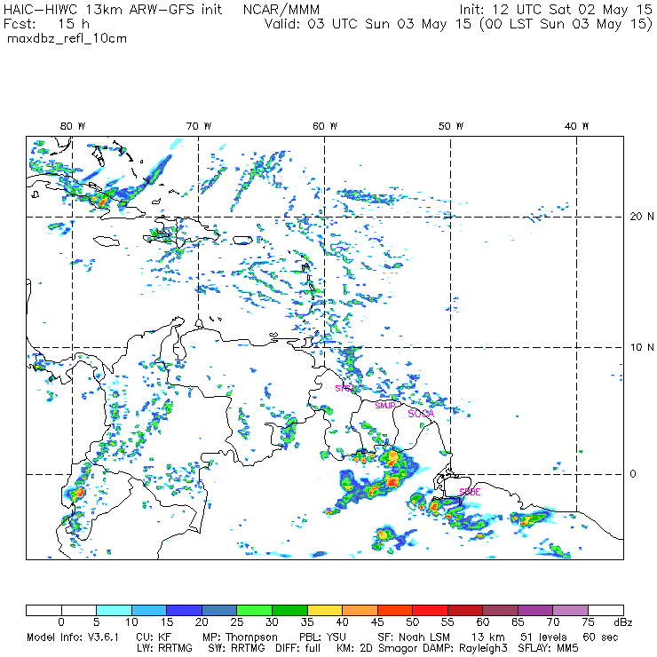Image resolution: width=657 pixels, height=657 pixels.
Task: Click the 20 N latitude label
Action: pyautogui.click(x=642, y=217)
